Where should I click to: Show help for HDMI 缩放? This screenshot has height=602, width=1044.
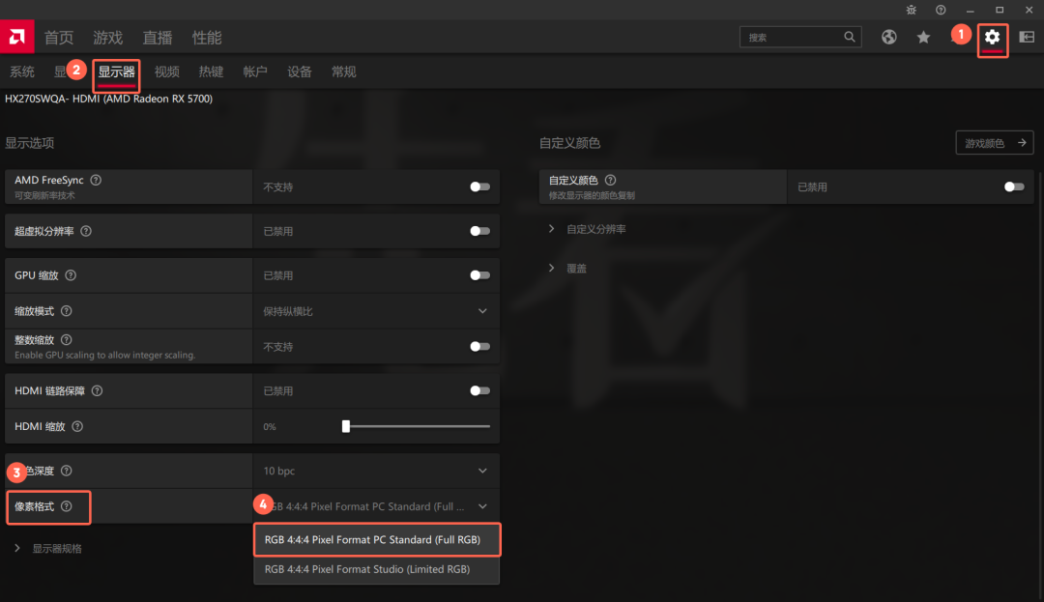click(77, 426)
